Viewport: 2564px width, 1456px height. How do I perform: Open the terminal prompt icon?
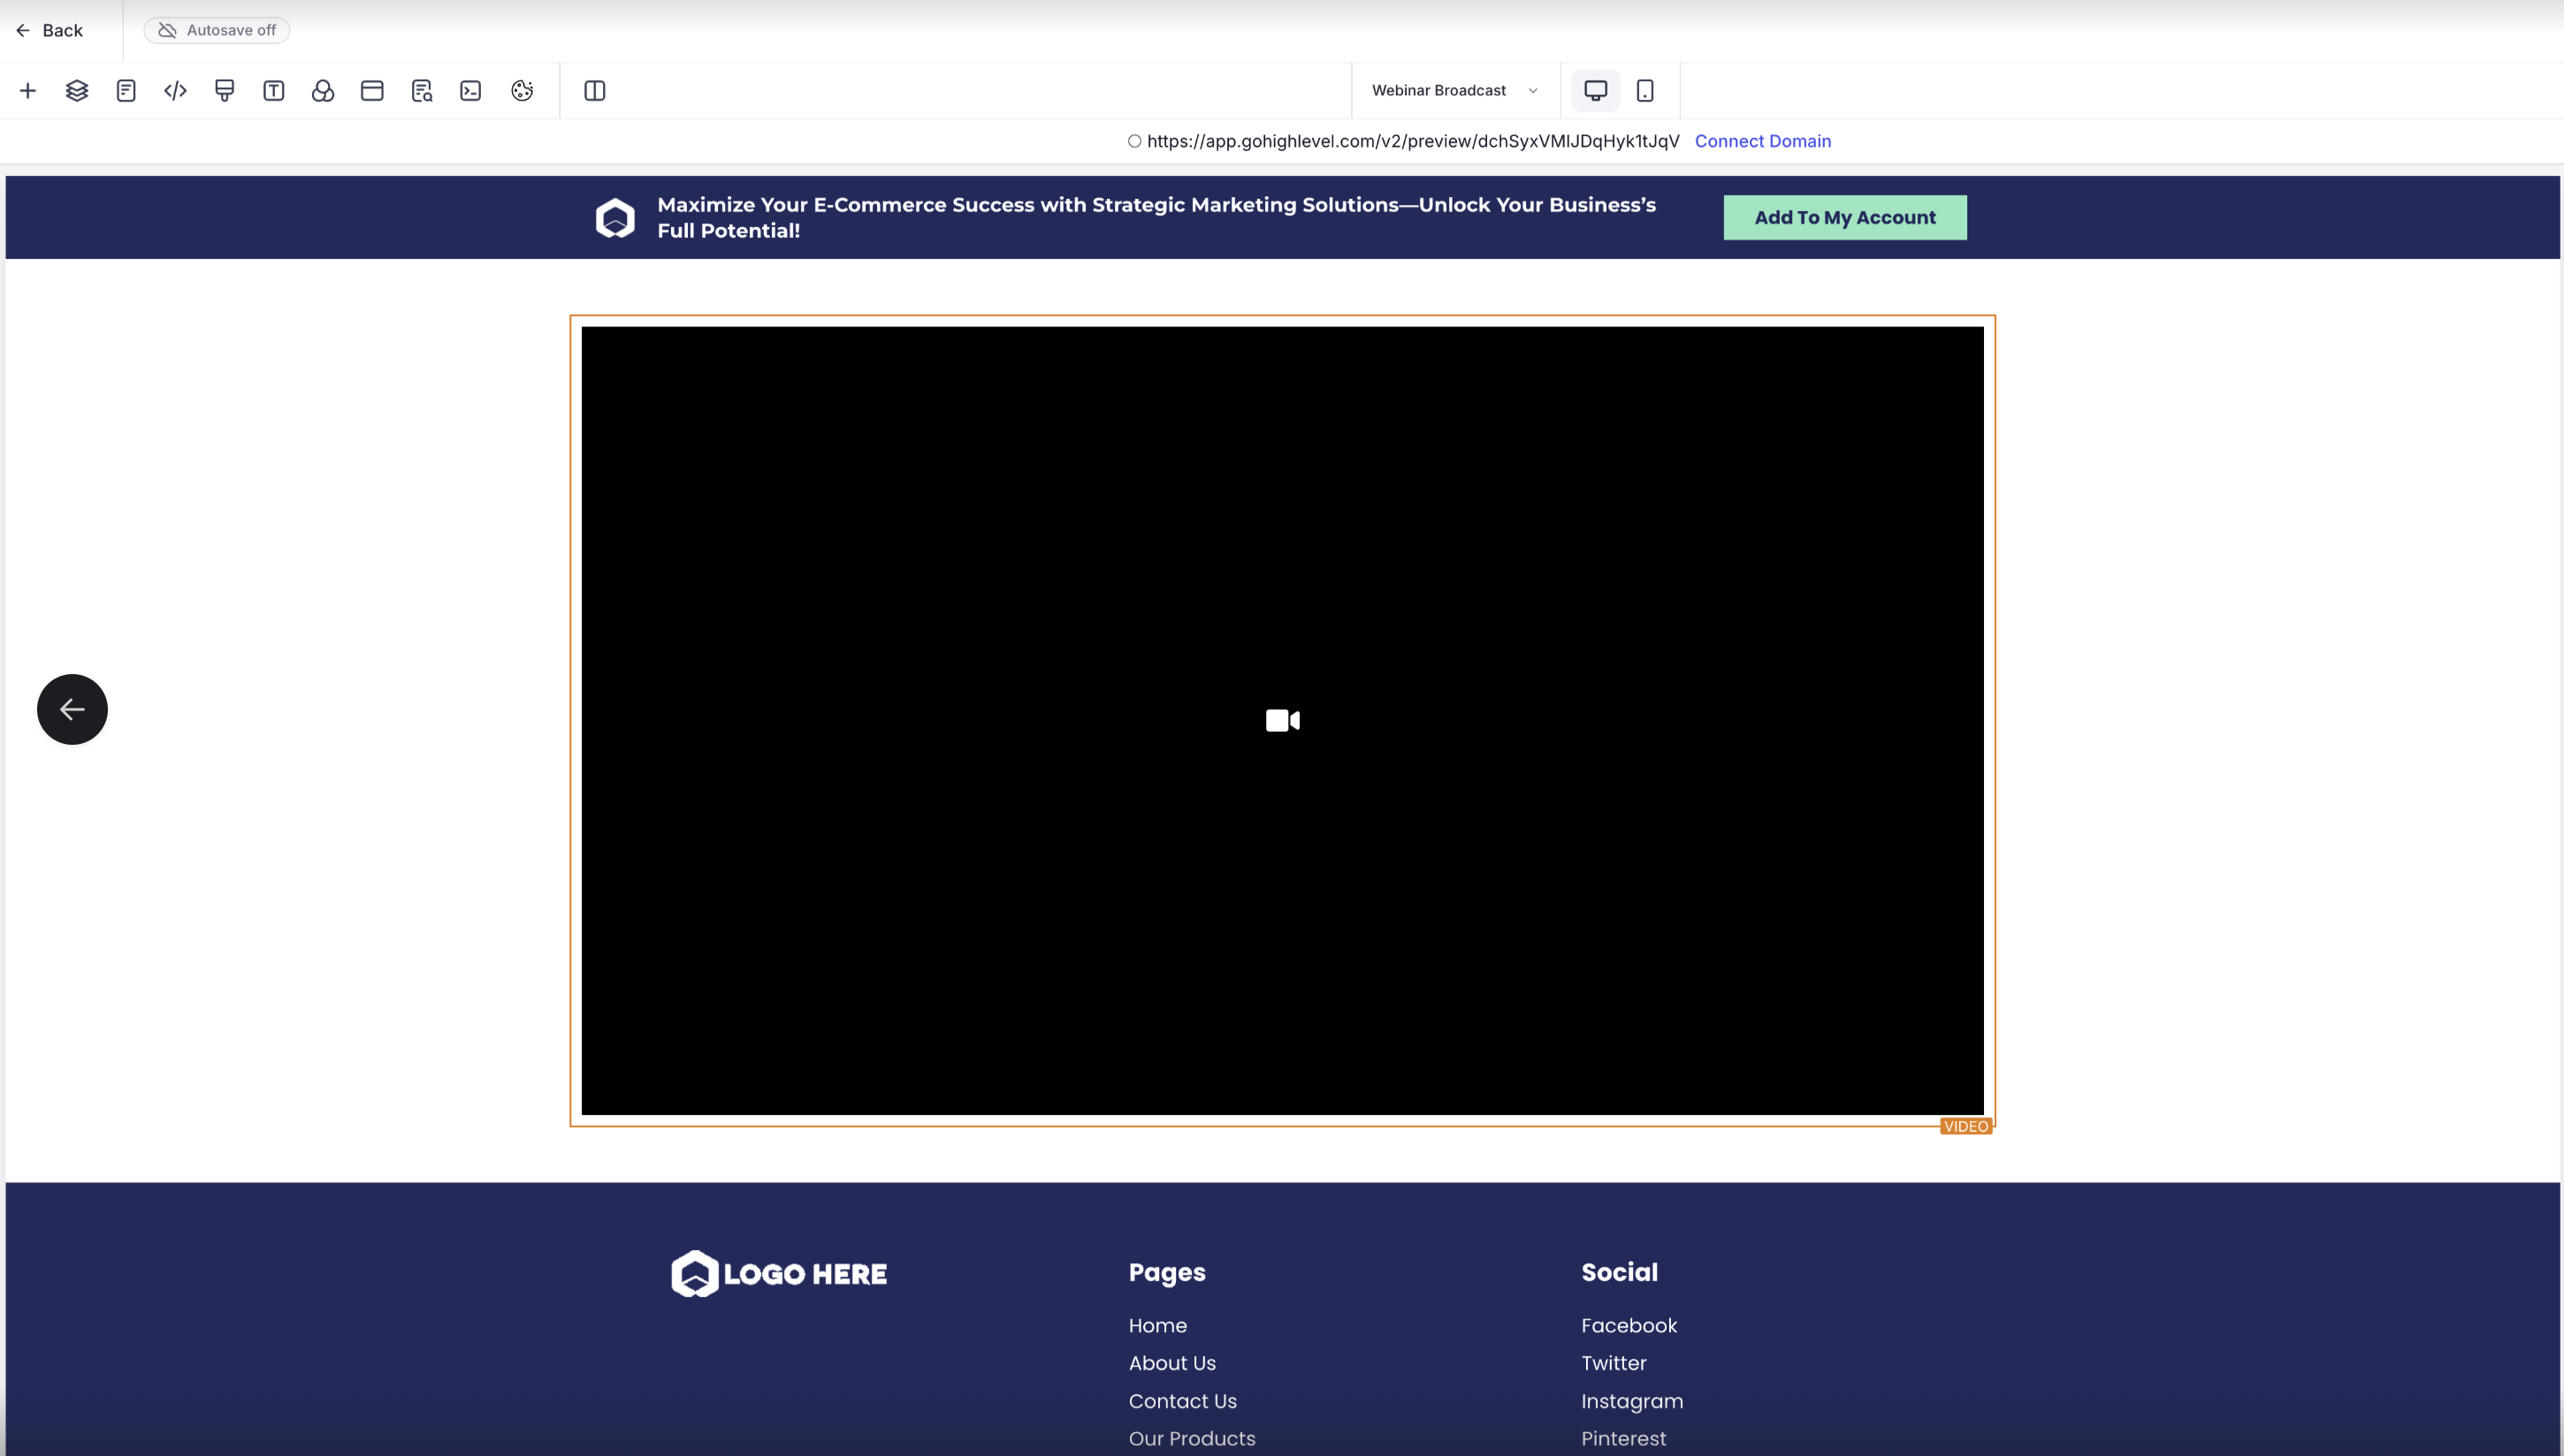pos(470,91)
